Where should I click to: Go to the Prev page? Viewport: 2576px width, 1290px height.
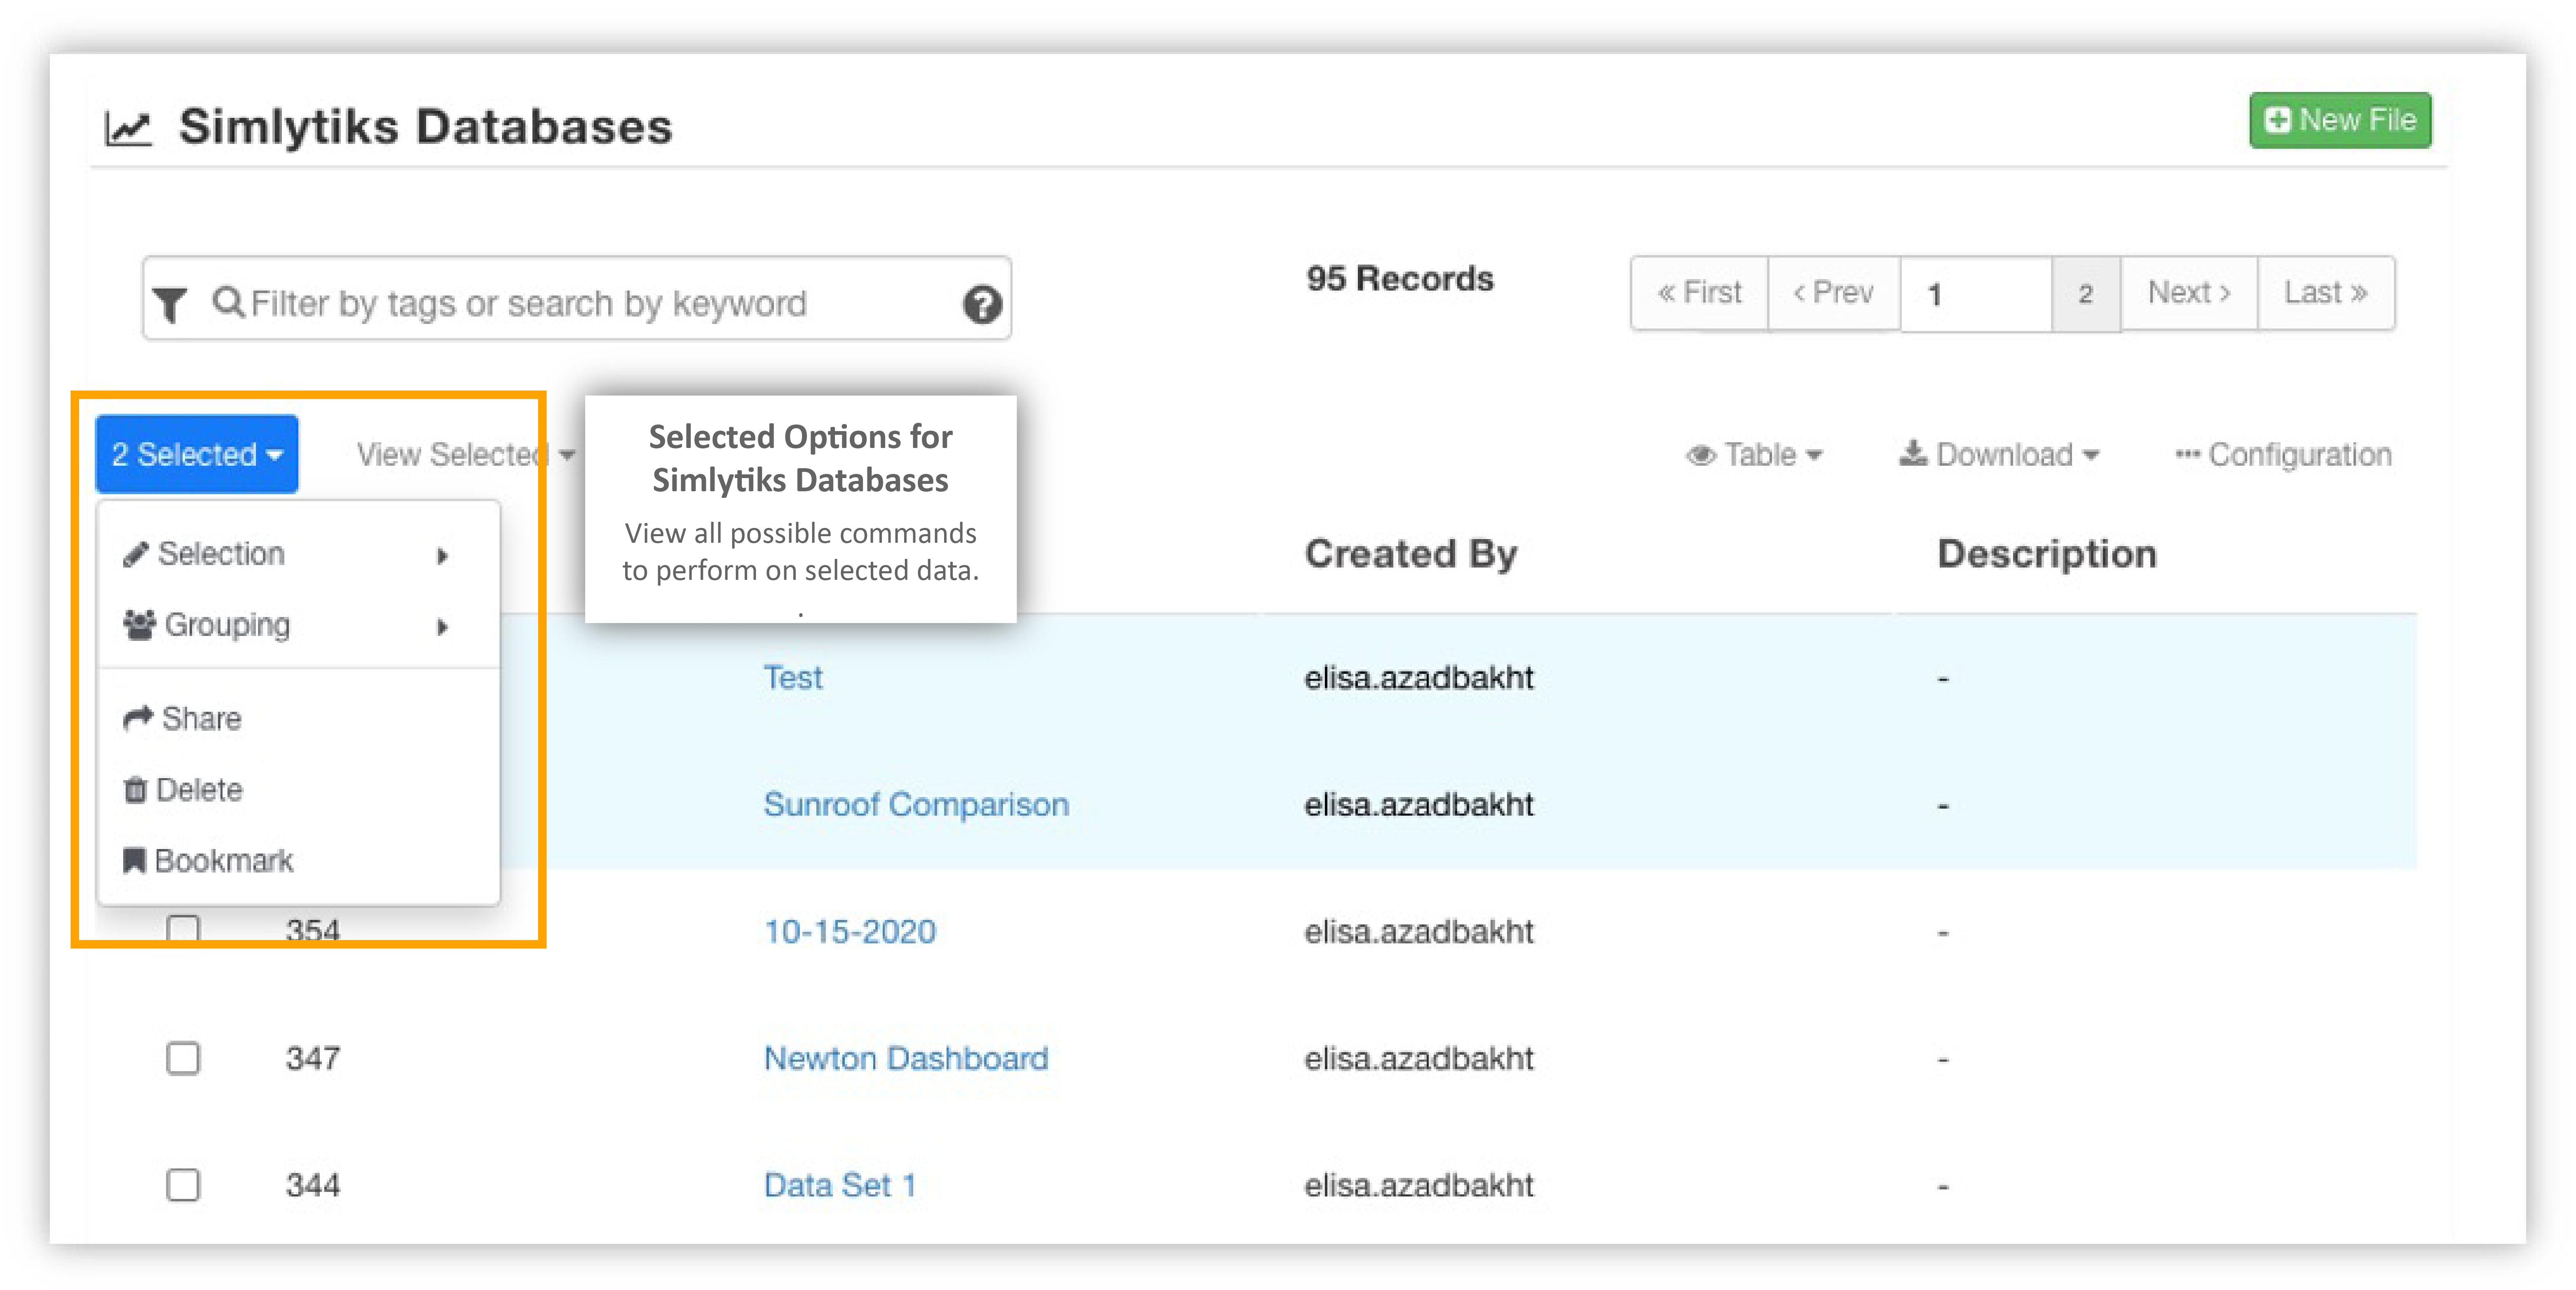(1833, 293)
